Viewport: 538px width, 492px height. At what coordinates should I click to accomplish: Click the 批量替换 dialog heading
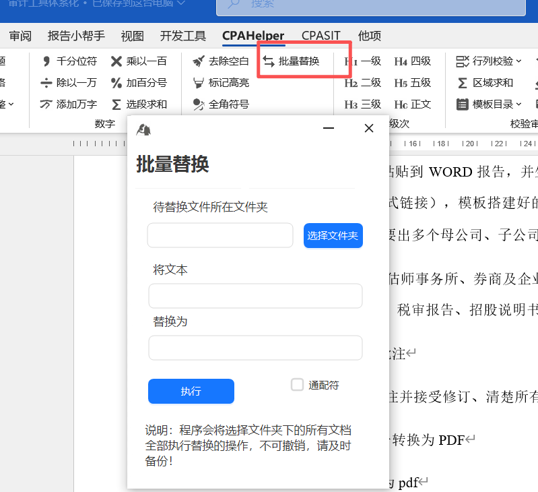172,164
